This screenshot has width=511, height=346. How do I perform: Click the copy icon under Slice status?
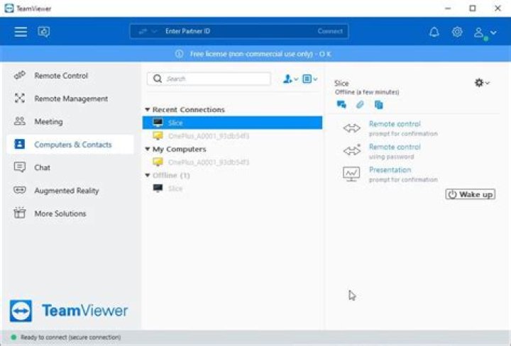(378, 105)
